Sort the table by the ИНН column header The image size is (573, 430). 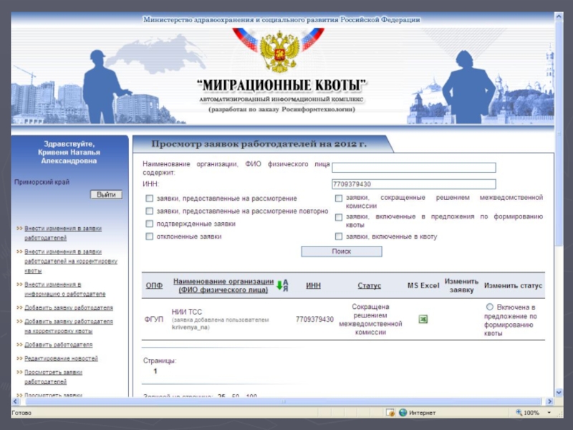click(313, 285)
